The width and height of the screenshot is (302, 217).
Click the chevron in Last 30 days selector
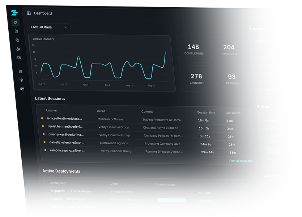[66, 27]
